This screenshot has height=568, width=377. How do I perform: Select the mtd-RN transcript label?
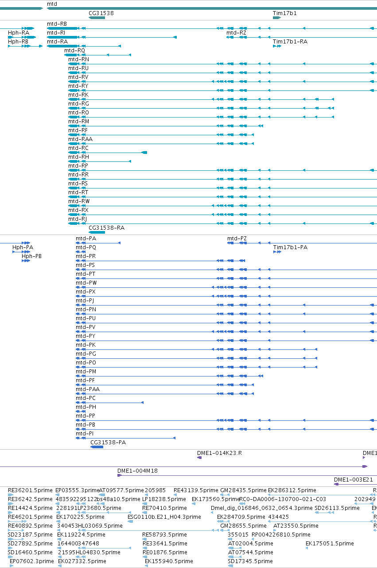click(x=78, y=59)
